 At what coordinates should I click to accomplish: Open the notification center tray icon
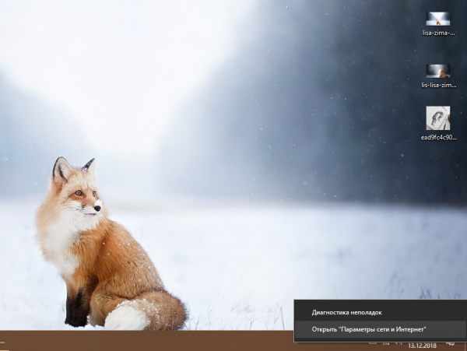(x=450, y=344)
